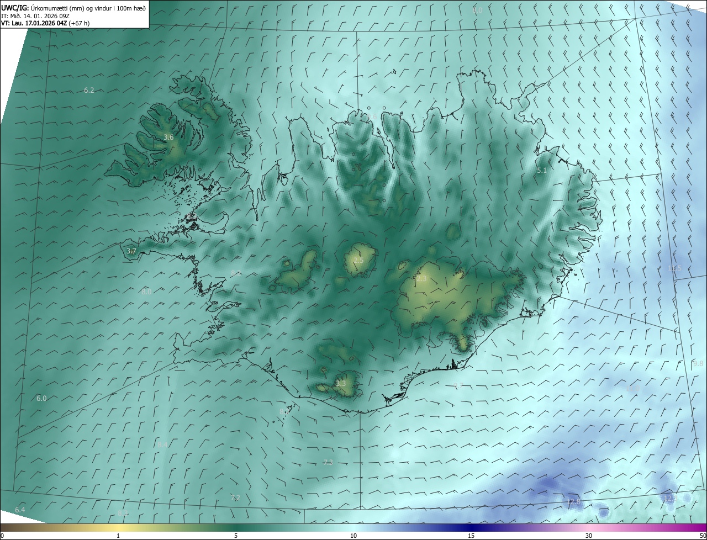Click the 3.7 value on the western peninsula tip
Viewport: 707px width, 540px height.
point(131,251)
